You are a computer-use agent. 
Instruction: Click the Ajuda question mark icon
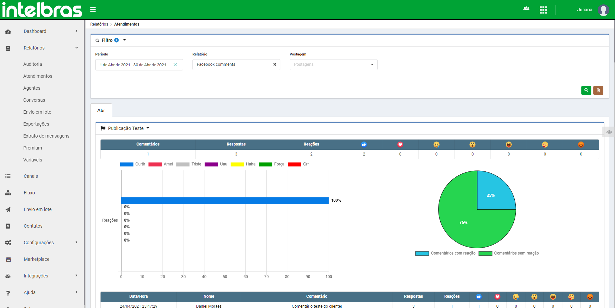click(8, 293)
